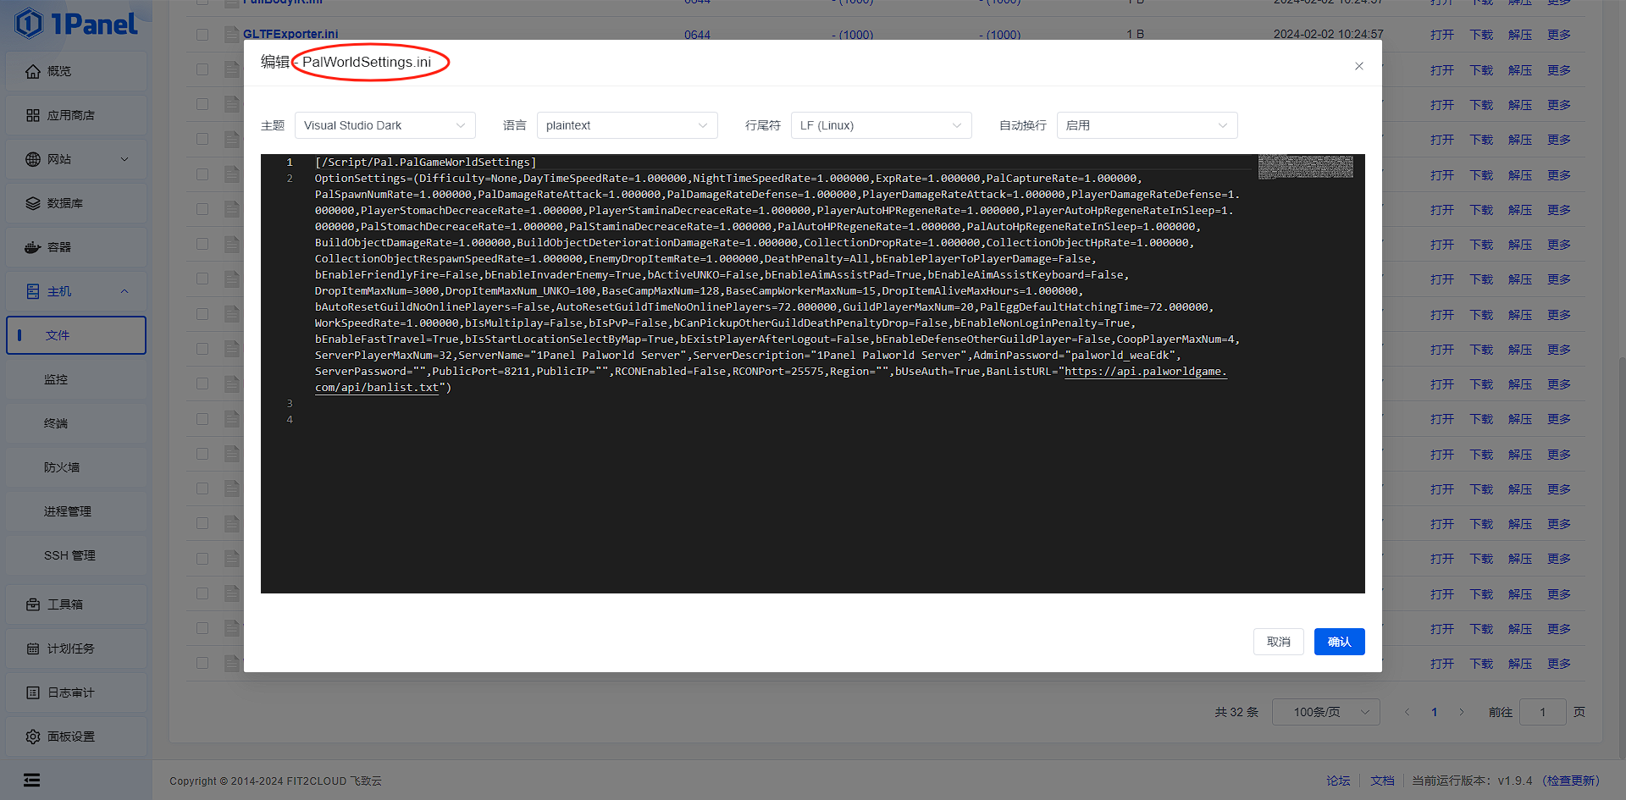Click the v1.9.4 version text
The height and width of the screenshot is (800, 1626).
pyautogui.click(x=1515, y=781)
